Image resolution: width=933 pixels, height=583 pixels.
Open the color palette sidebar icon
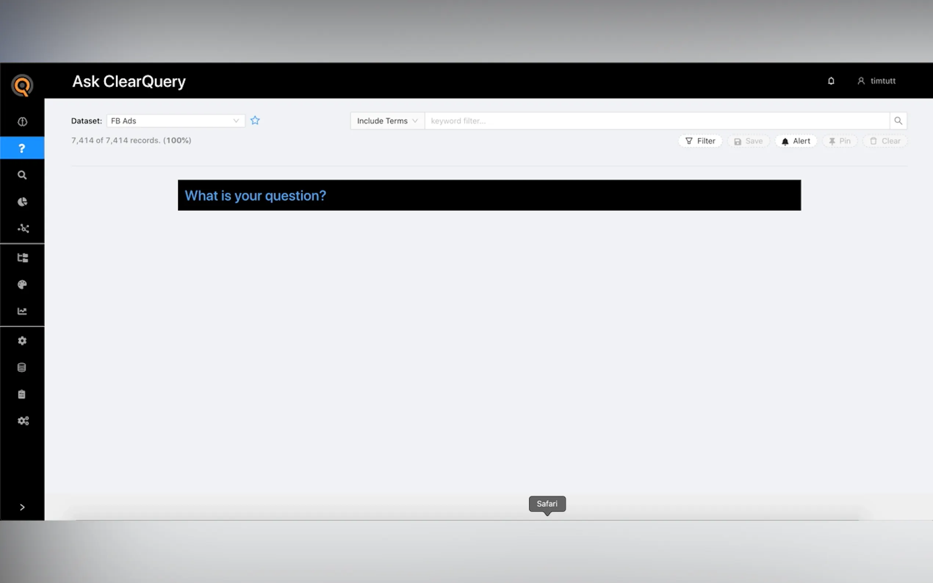22,285
